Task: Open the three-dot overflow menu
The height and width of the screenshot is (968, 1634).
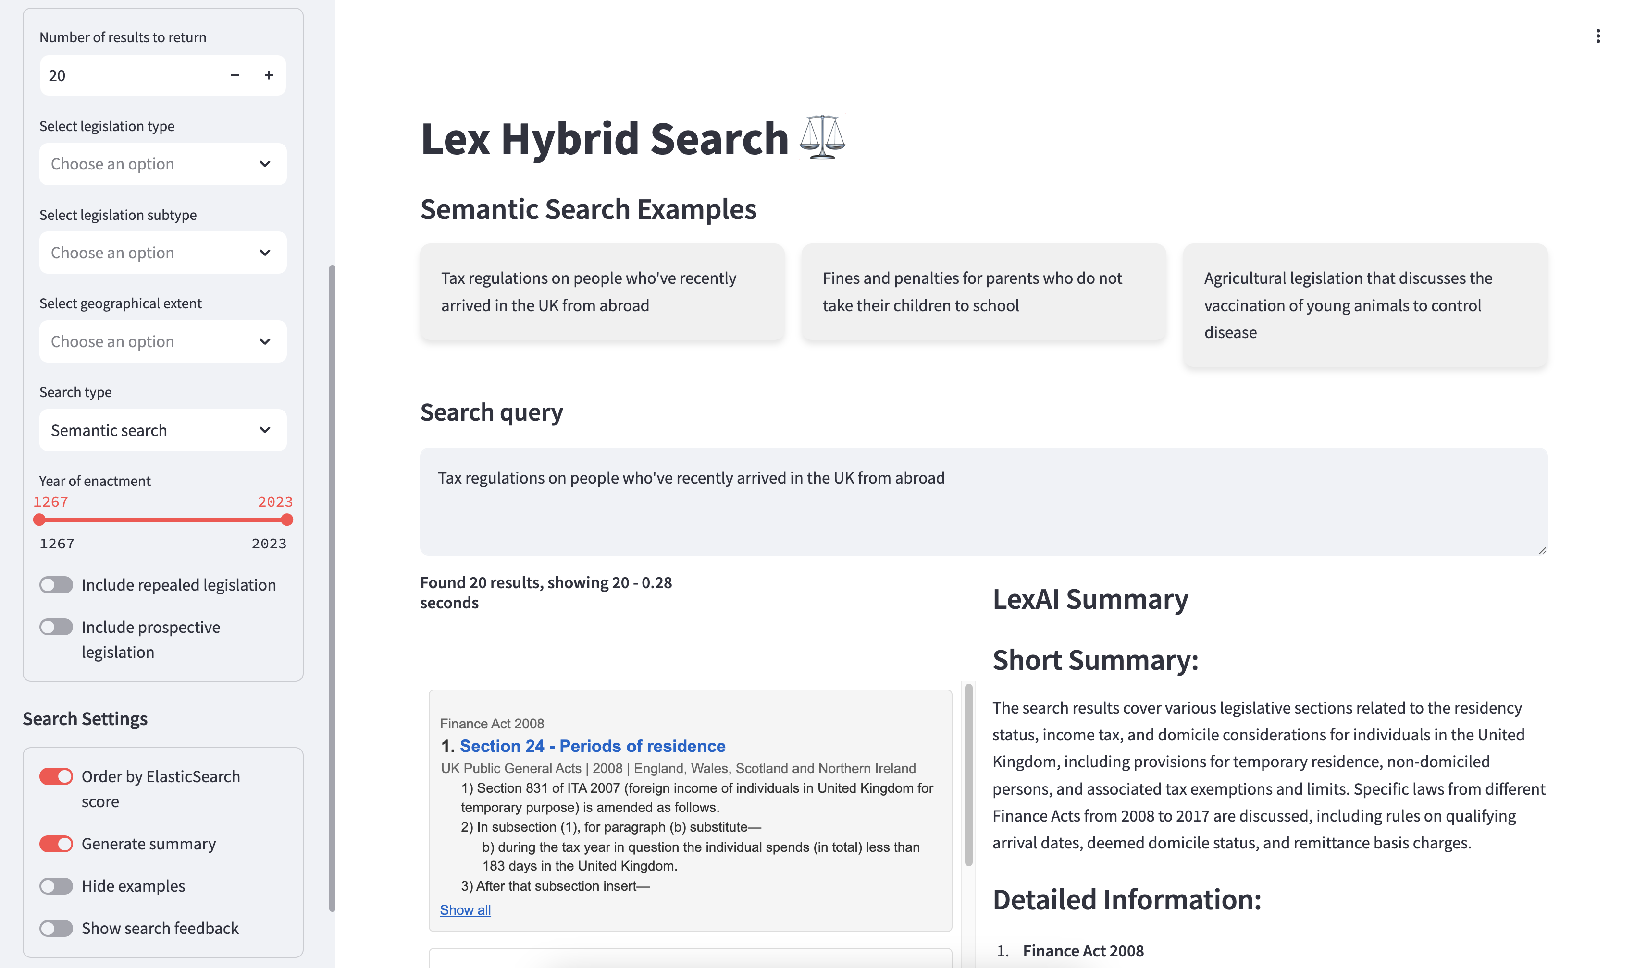Action: point(1599,36)
